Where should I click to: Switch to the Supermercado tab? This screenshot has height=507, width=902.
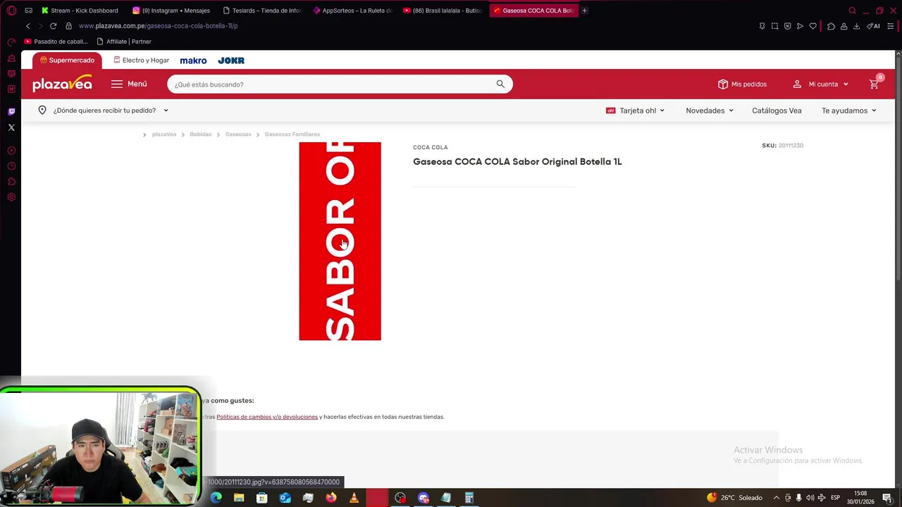[x=67, y=61]
